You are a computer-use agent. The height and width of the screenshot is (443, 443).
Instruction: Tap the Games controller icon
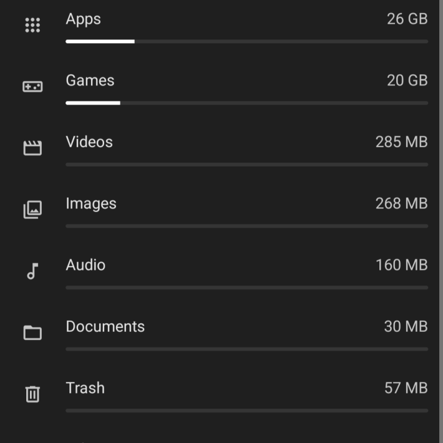tap(32, 87)
